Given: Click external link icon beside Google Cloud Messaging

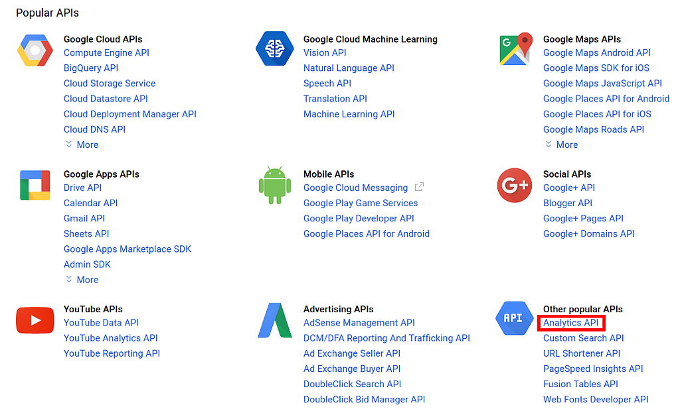Looking at the screenshot, I should click(x=419, y=188).
